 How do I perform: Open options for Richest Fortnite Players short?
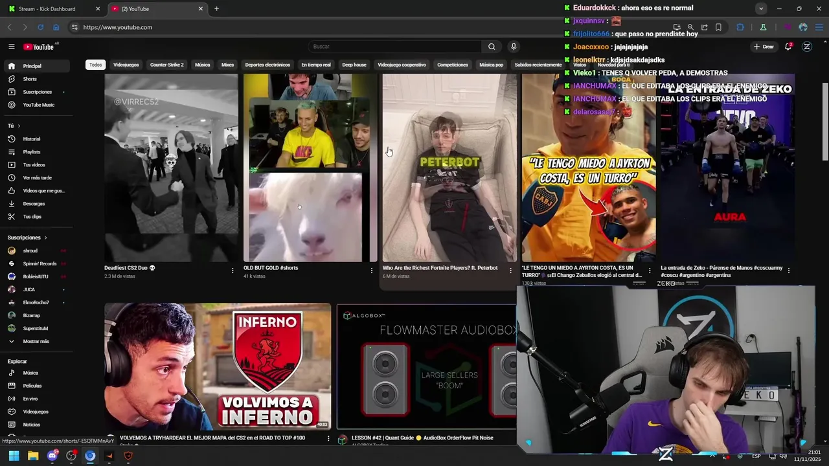point(510,271)
